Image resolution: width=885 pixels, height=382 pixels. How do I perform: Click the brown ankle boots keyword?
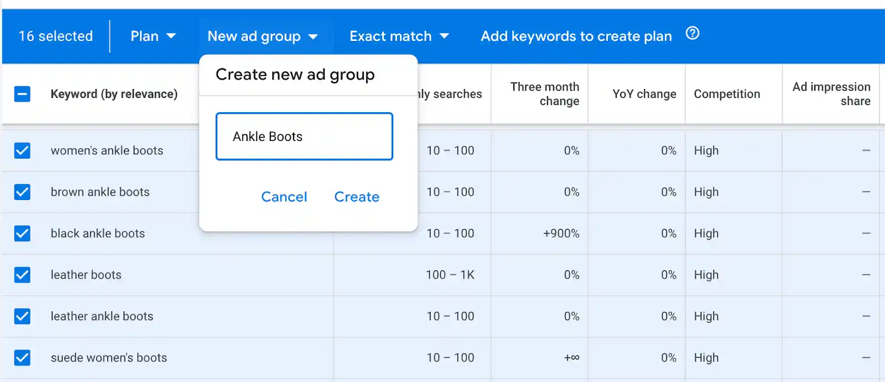[x=100, y=192]
